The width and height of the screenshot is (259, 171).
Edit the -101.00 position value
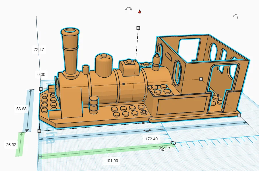click(111, 161)
